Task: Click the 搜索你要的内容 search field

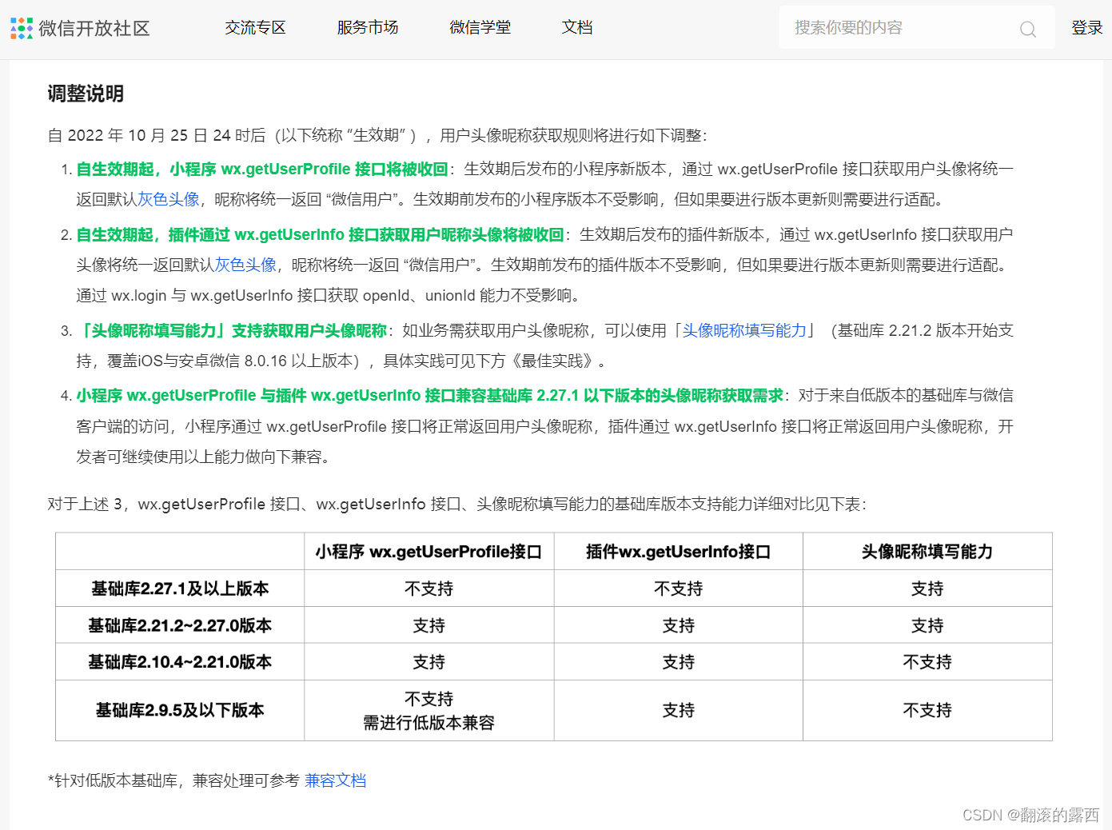Action: (917, 28)
